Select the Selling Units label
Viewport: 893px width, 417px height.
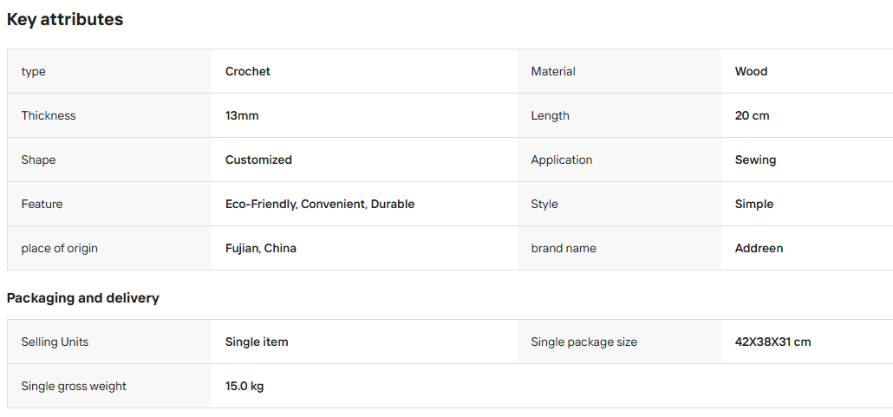pyautogui.click(x=55, y=342)
